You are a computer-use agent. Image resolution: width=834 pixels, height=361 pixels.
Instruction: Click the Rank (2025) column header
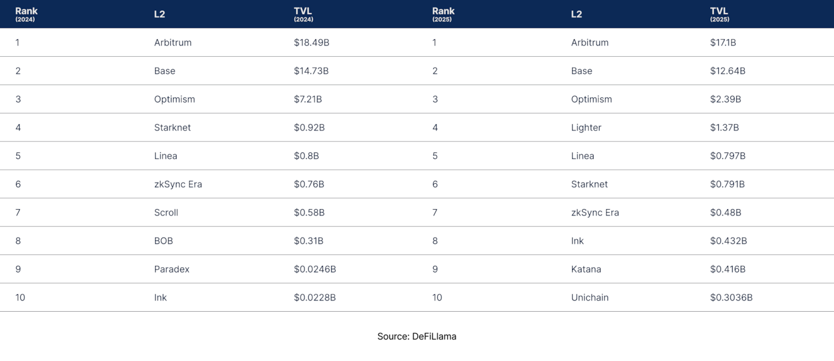443,14
